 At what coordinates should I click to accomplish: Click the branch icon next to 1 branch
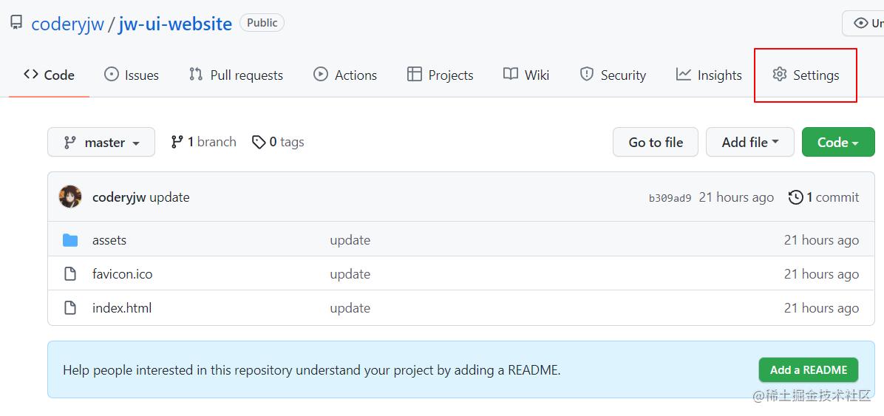[x=177, y=142]
